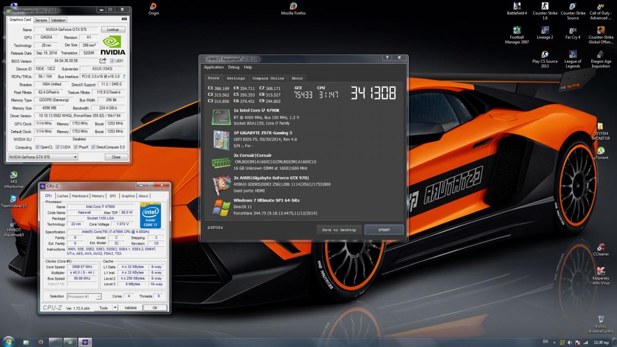Viewport: 617px width, 347px height.
Task: Click the Lookup button in GPU-Z
Action: click(x=113, y=30)
